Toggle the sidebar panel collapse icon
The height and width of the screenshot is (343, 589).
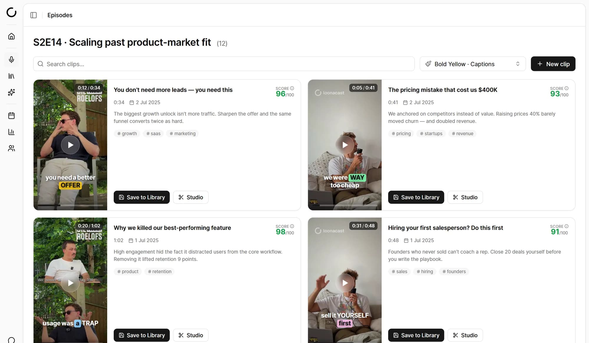coord(34,15)
